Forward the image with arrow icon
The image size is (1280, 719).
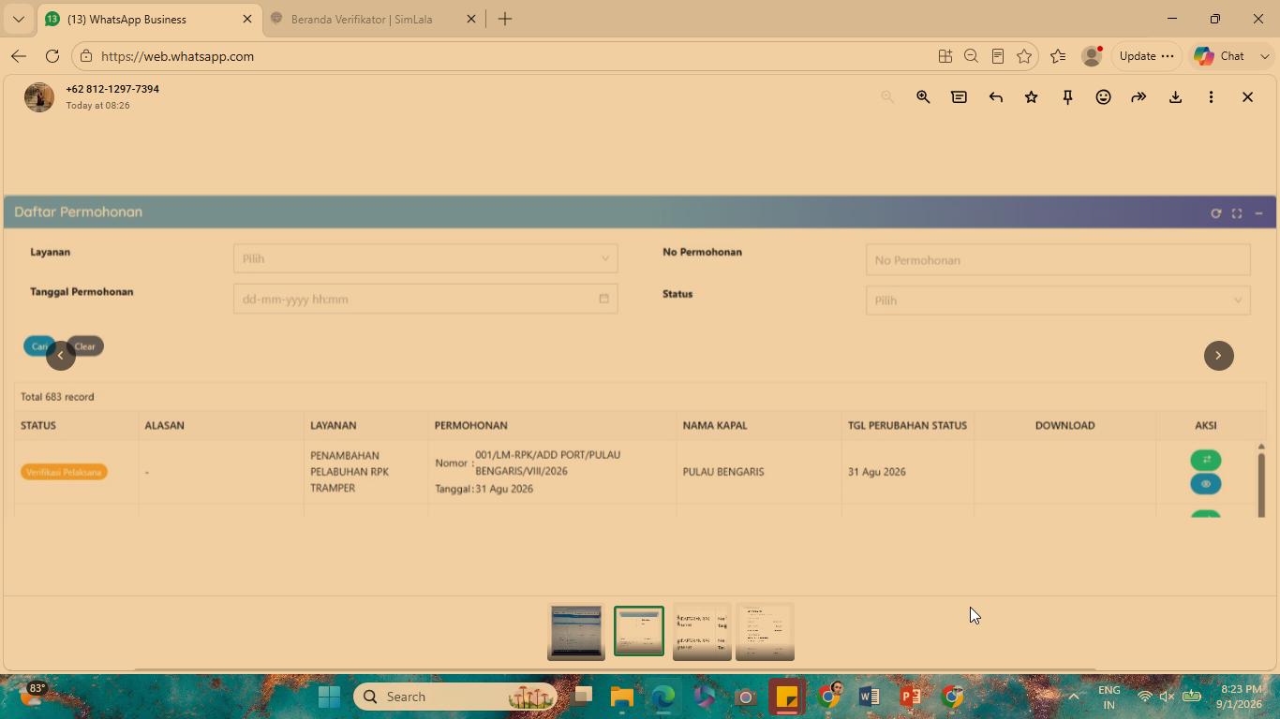pos(1139,96)
